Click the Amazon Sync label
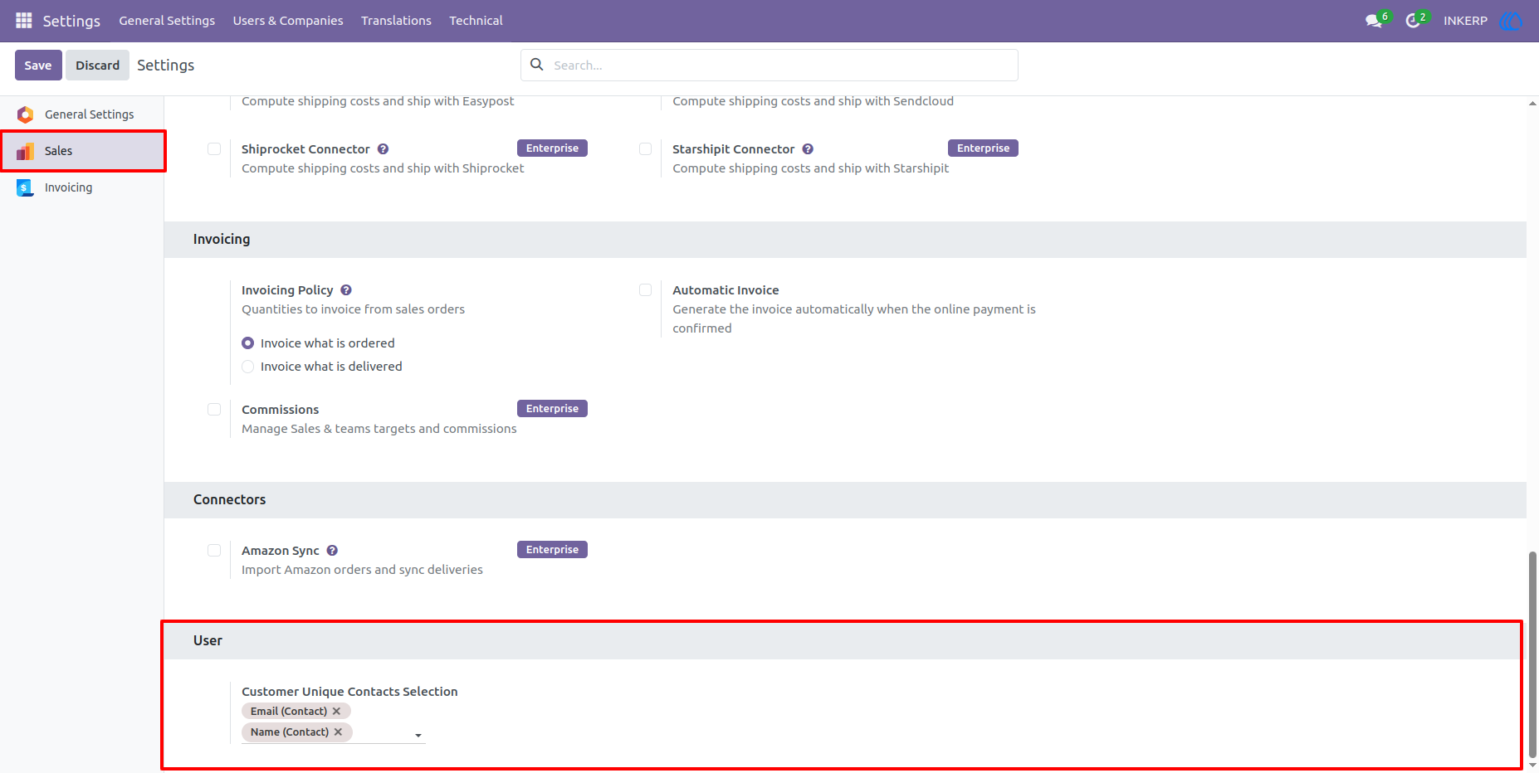The width and height of the screenshot is (1539, 773). (281, 551)
